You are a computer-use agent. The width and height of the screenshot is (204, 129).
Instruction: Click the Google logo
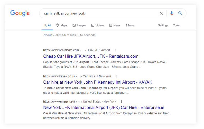(x=20, y=13)
